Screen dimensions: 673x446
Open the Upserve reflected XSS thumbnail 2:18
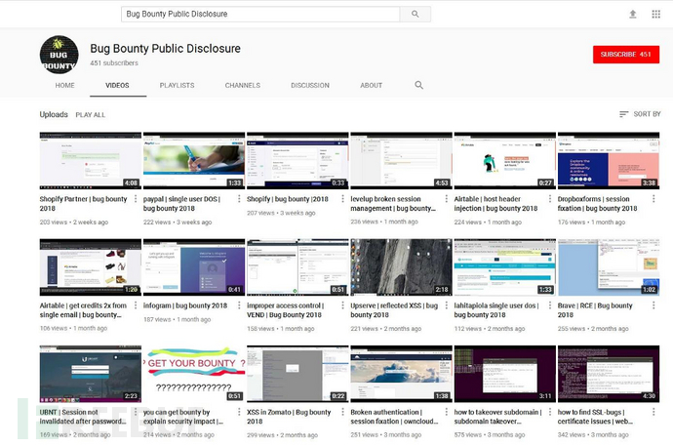[x=401, y=267]
